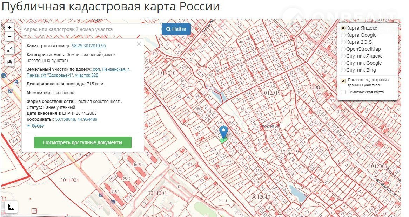Uncheck Показать кадастровые границы участков
Image resolution: width=409 pixels, height=217 pixels.
tap(343, 80)
